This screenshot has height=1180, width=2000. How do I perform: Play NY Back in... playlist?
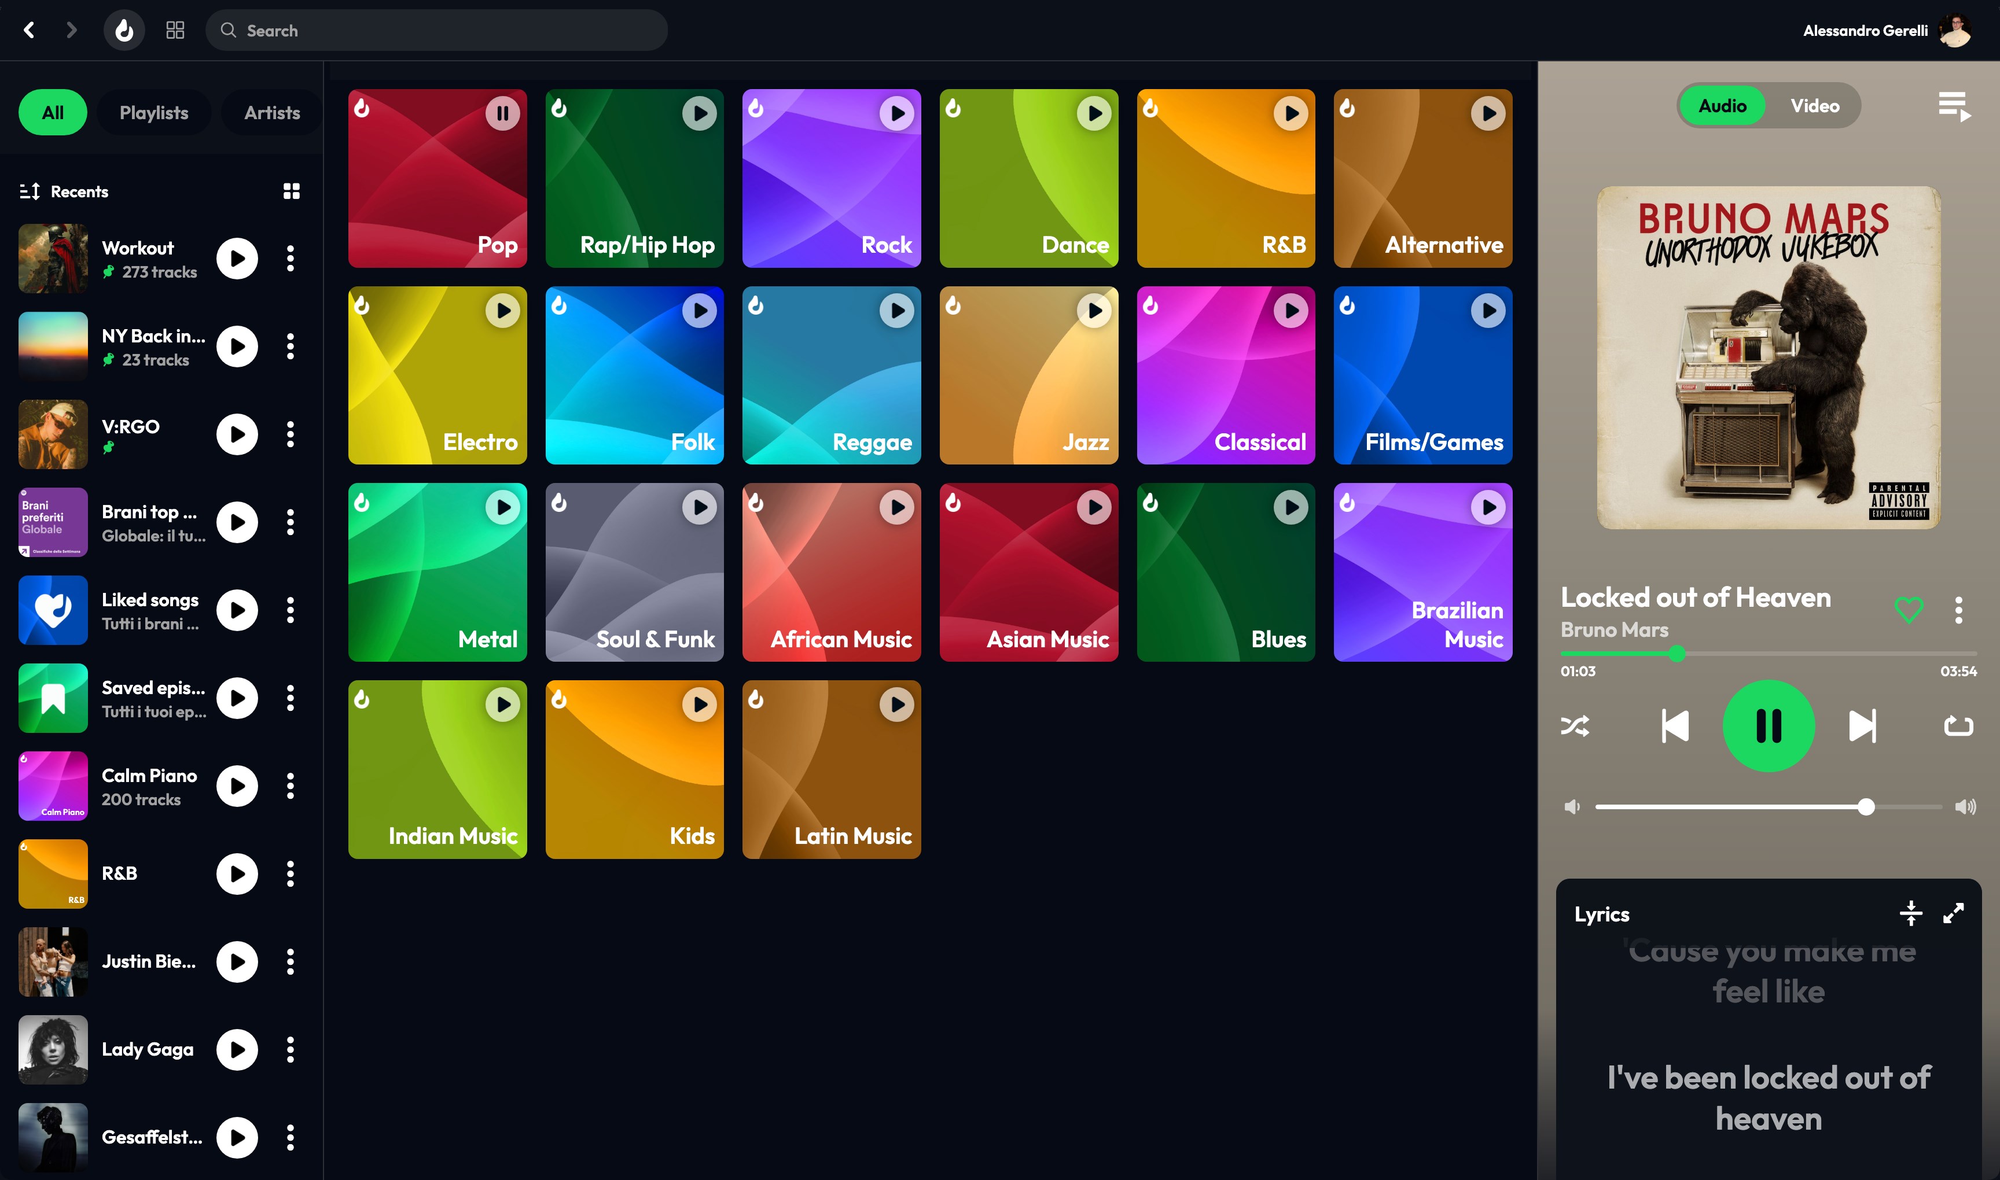coord(237,346)
